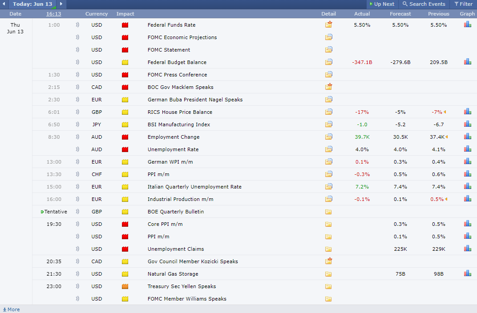477x313 pixels.
Task: Click the Previous column header
Action: point(439,14)
